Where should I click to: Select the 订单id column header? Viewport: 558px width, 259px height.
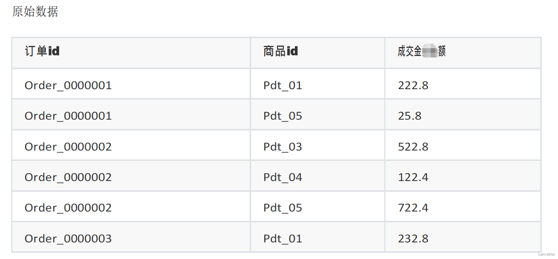pos(42,51)
